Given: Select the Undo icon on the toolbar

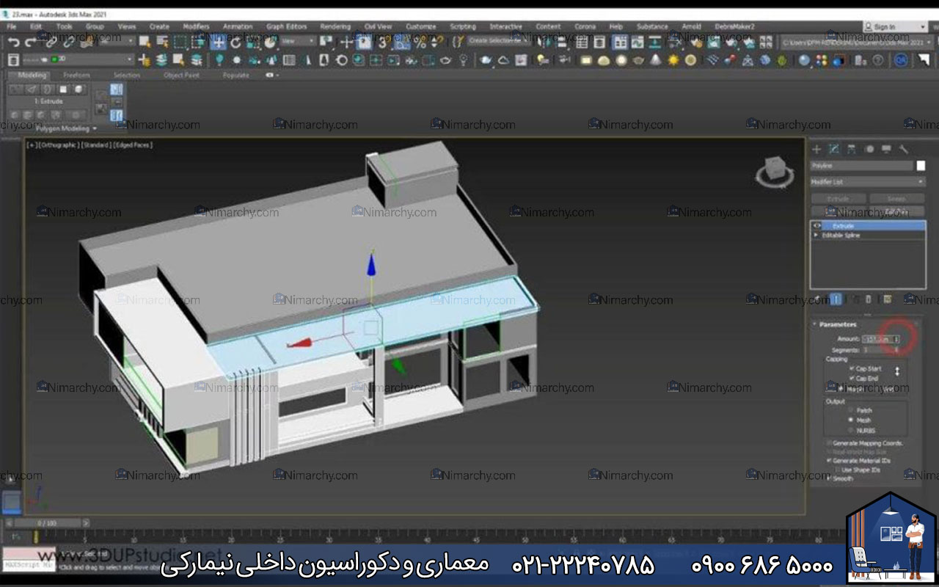Looking at the screenshot, I should 13,43.
